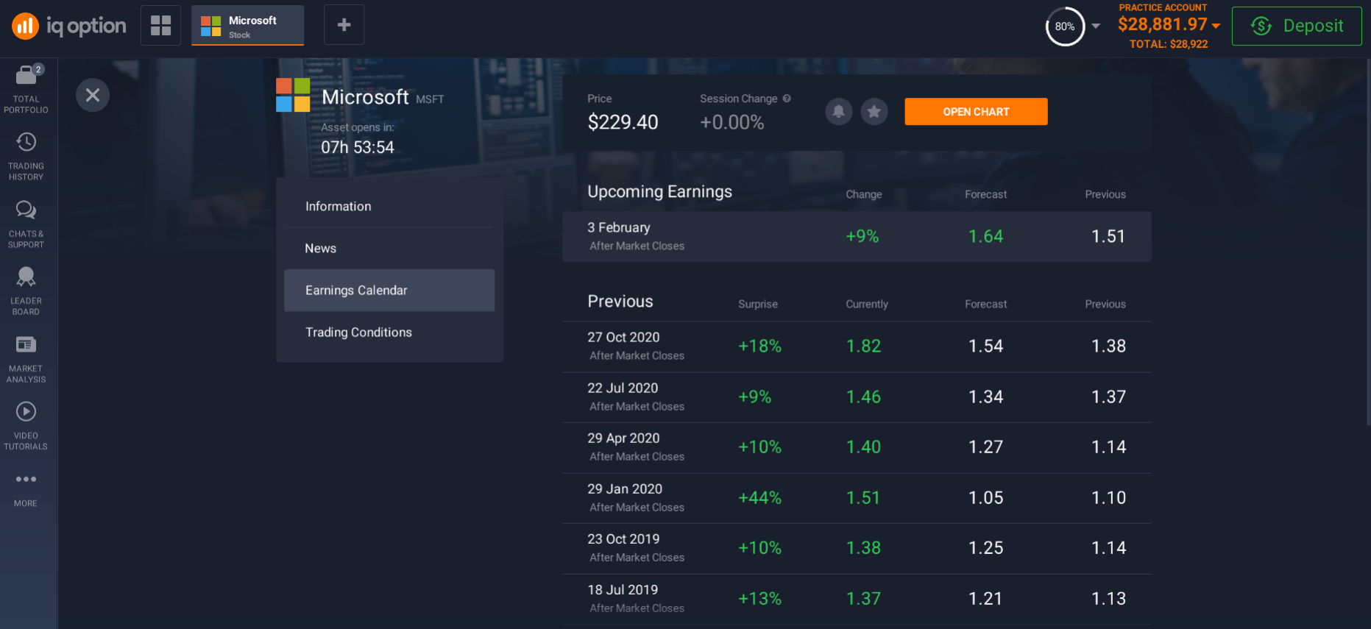This screenshot has height=629, width=1371.
Task: Toggle favorite star for Microsoft
Action: point(874,112)
